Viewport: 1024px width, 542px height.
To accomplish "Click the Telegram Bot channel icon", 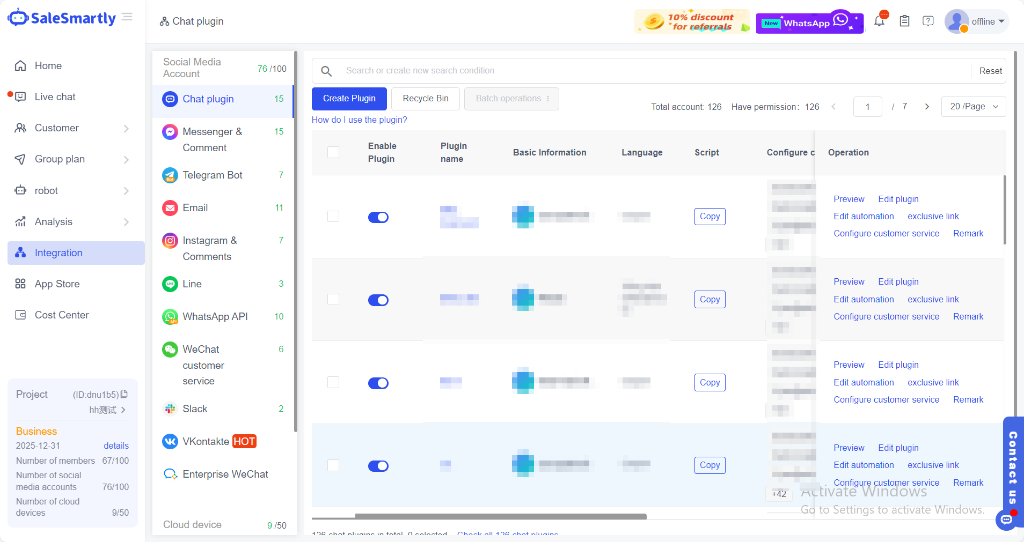I will coord(170,175).
